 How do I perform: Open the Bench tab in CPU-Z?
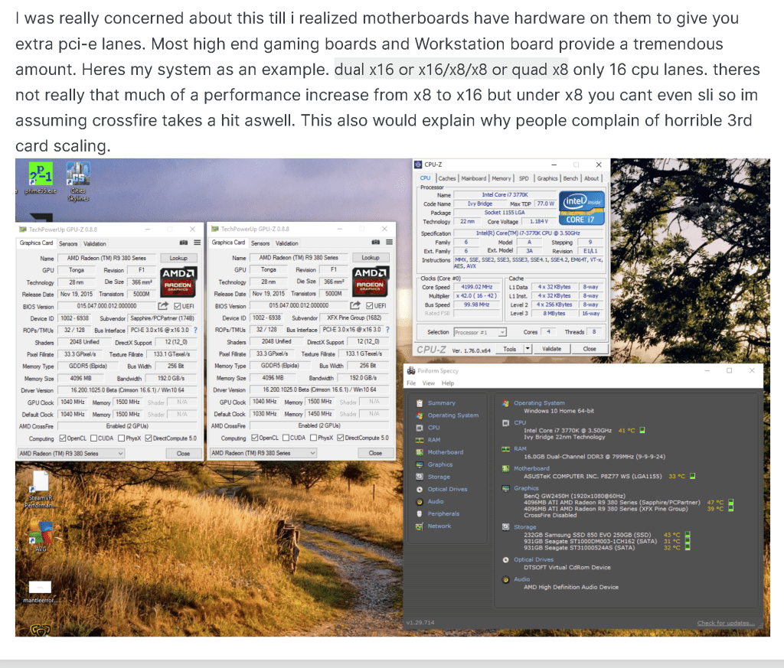[570, 178]
